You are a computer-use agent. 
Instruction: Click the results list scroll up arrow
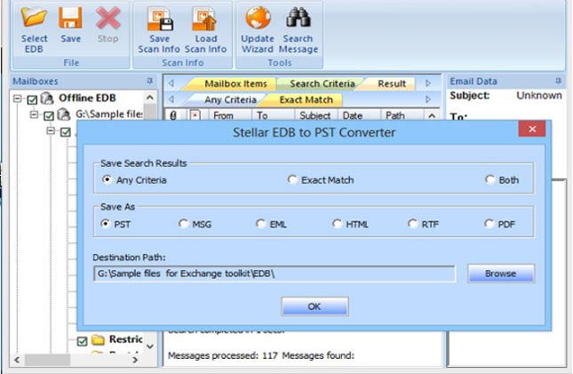432,115
